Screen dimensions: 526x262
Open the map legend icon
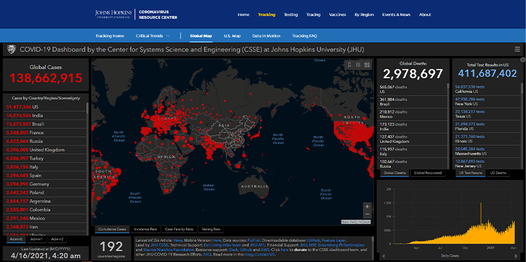click(x=358, y=64)
